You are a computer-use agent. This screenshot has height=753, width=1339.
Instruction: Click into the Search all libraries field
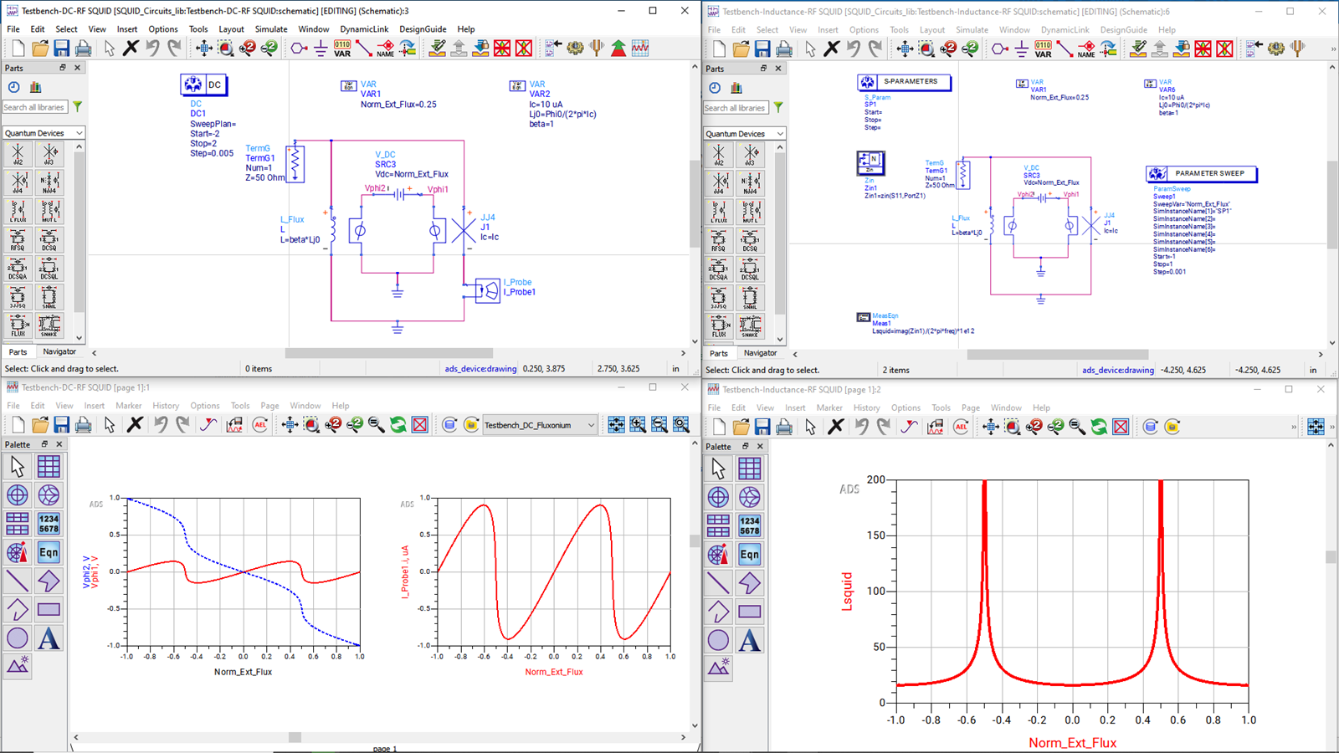click(x=34, y=106)
